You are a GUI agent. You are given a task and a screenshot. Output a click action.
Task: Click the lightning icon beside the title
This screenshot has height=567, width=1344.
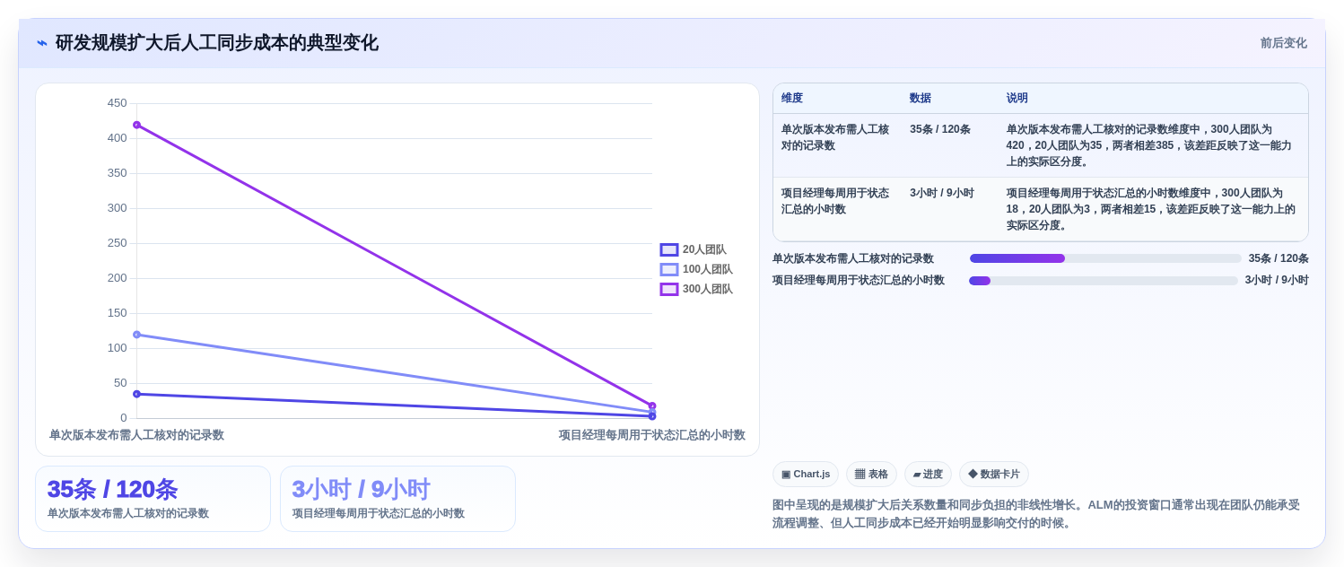tap(41, 43)
